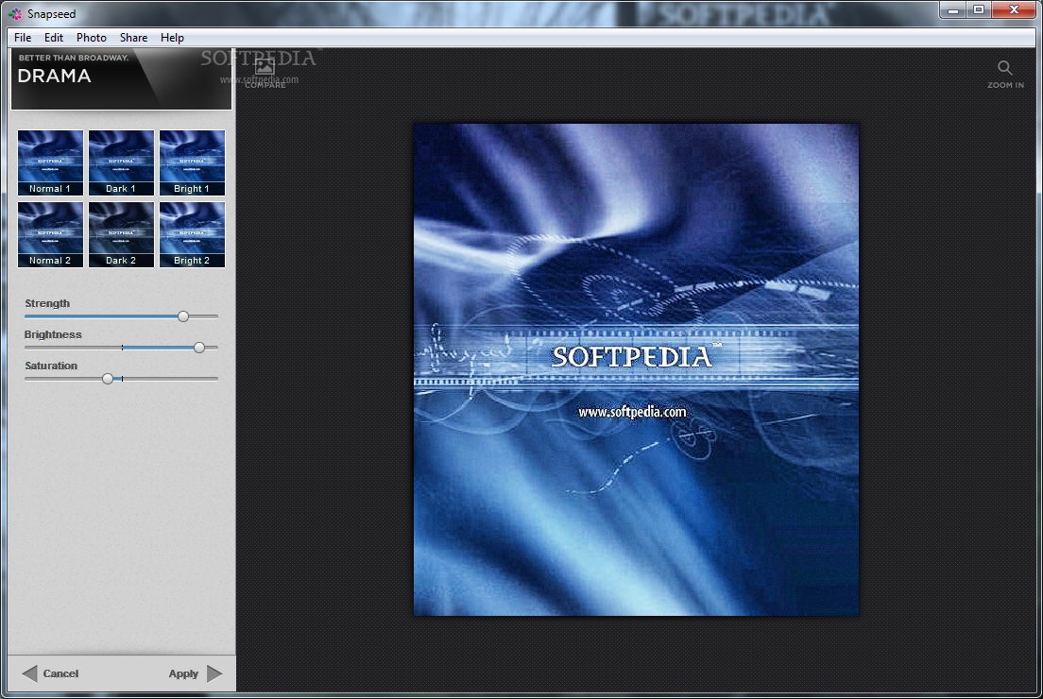This screenshot has height=699, width=1043.
Task: Select the Dark 2 preset thumbnail
Action: tap(121, 234)
